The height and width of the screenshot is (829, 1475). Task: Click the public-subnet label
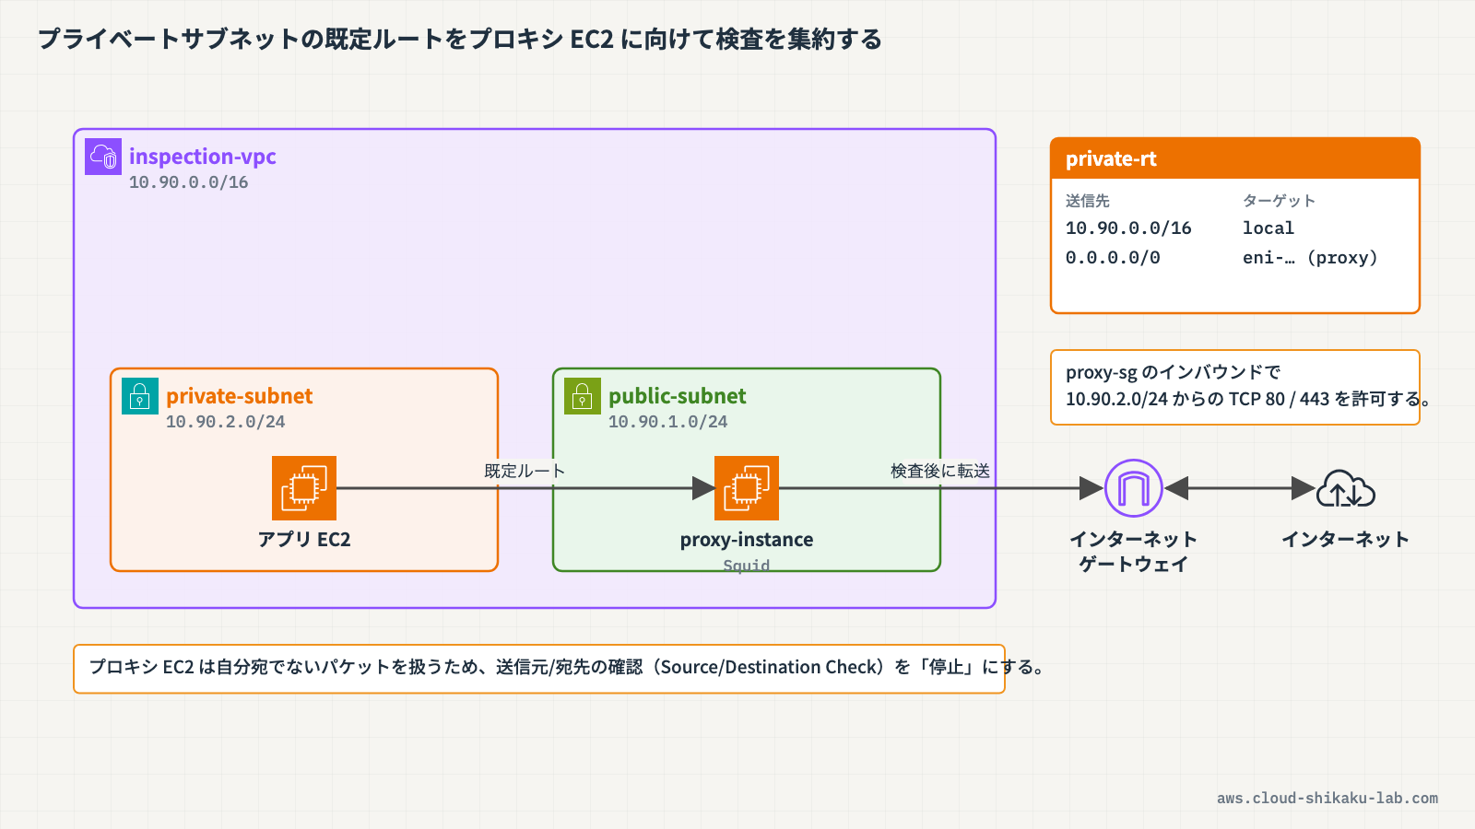coord(678,396)
